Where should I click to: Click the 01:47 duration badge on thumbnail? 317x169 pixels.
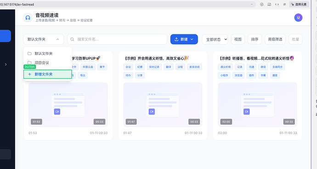tap(131, 122)
